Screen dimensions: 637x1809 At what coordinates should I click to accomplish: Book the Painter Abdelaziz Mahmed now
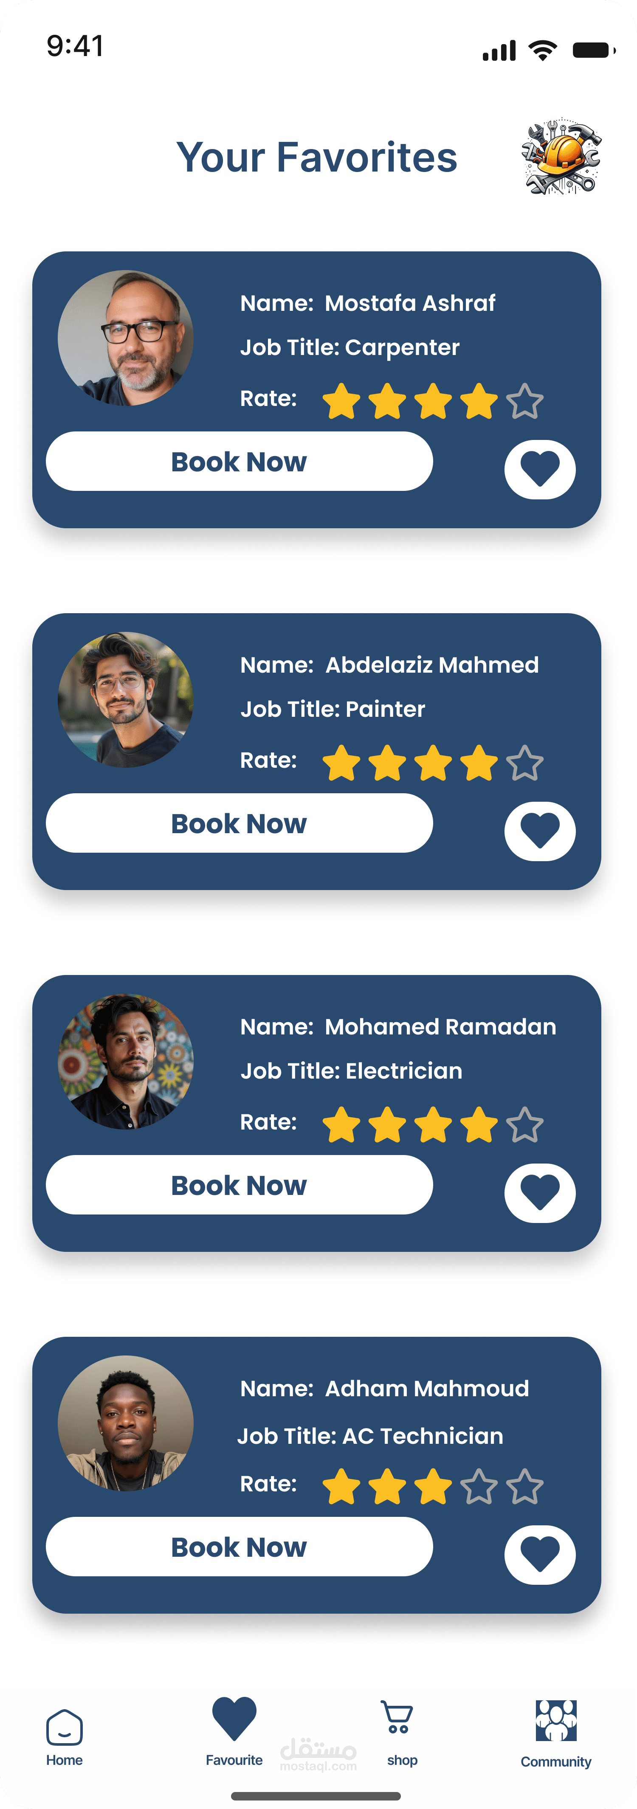click(x=239, y=823)
